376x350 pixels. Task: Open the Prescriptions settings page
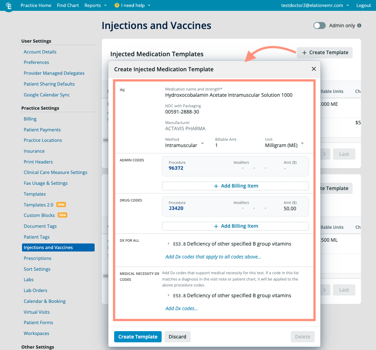[37, 258]
